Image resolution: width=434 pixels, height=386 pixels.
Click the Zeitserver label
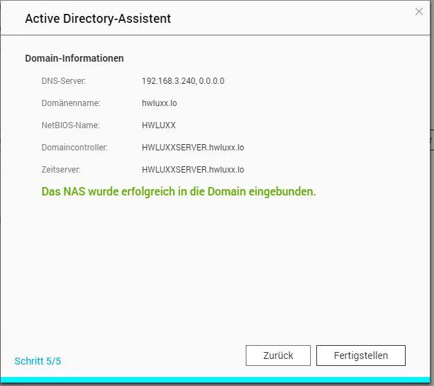[61, 170]
